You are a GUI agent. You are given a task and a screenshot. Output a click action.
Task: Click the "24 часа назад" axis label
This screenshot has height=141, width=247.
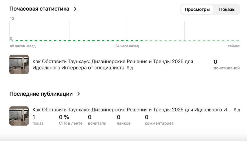click(x=127, y=46)
